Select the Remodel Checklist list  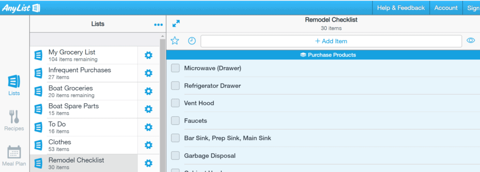coord(83,163)
